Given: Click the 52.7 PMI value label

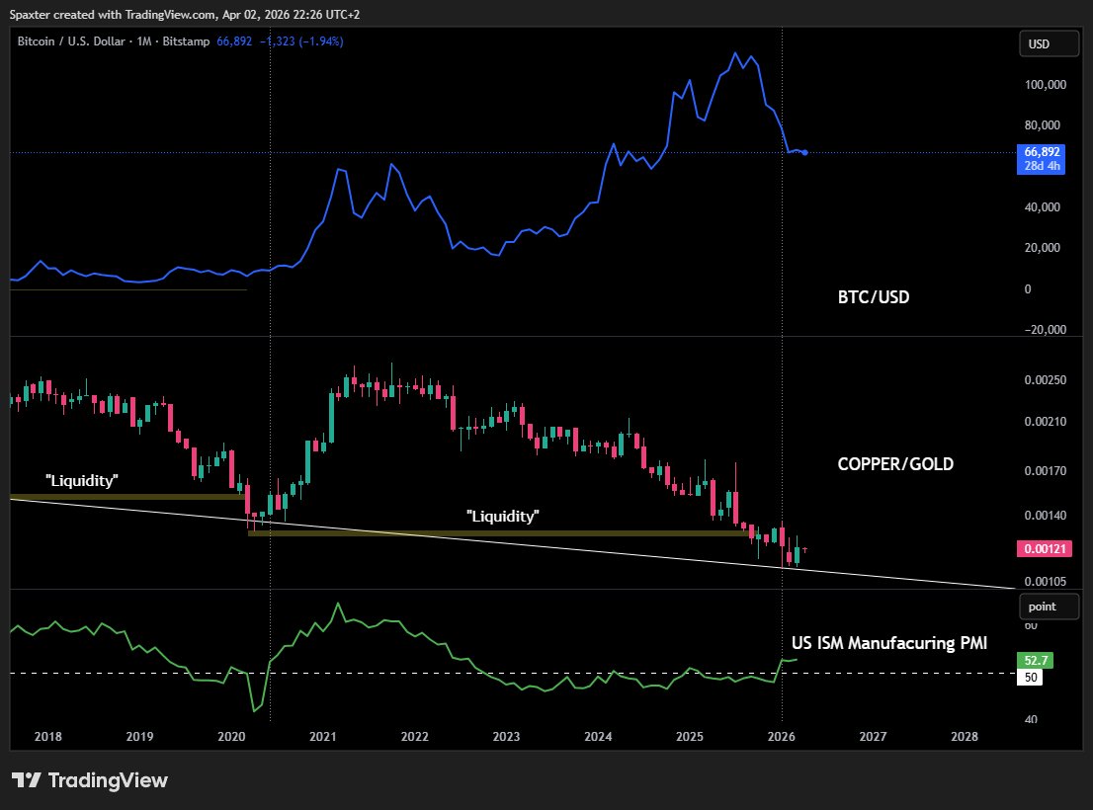Looking at the screenshot, I should pyautogui.click(x=1035, y=660).
